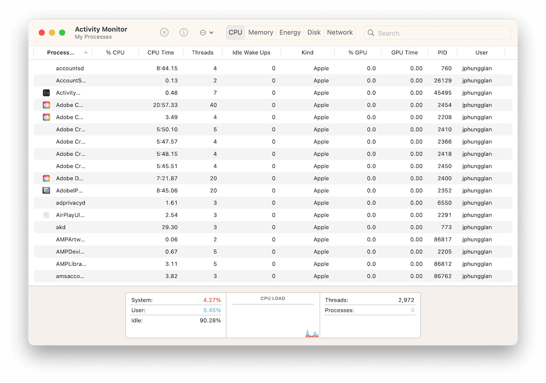Click the Activity Monitor process icon

[x=46, y=93]
